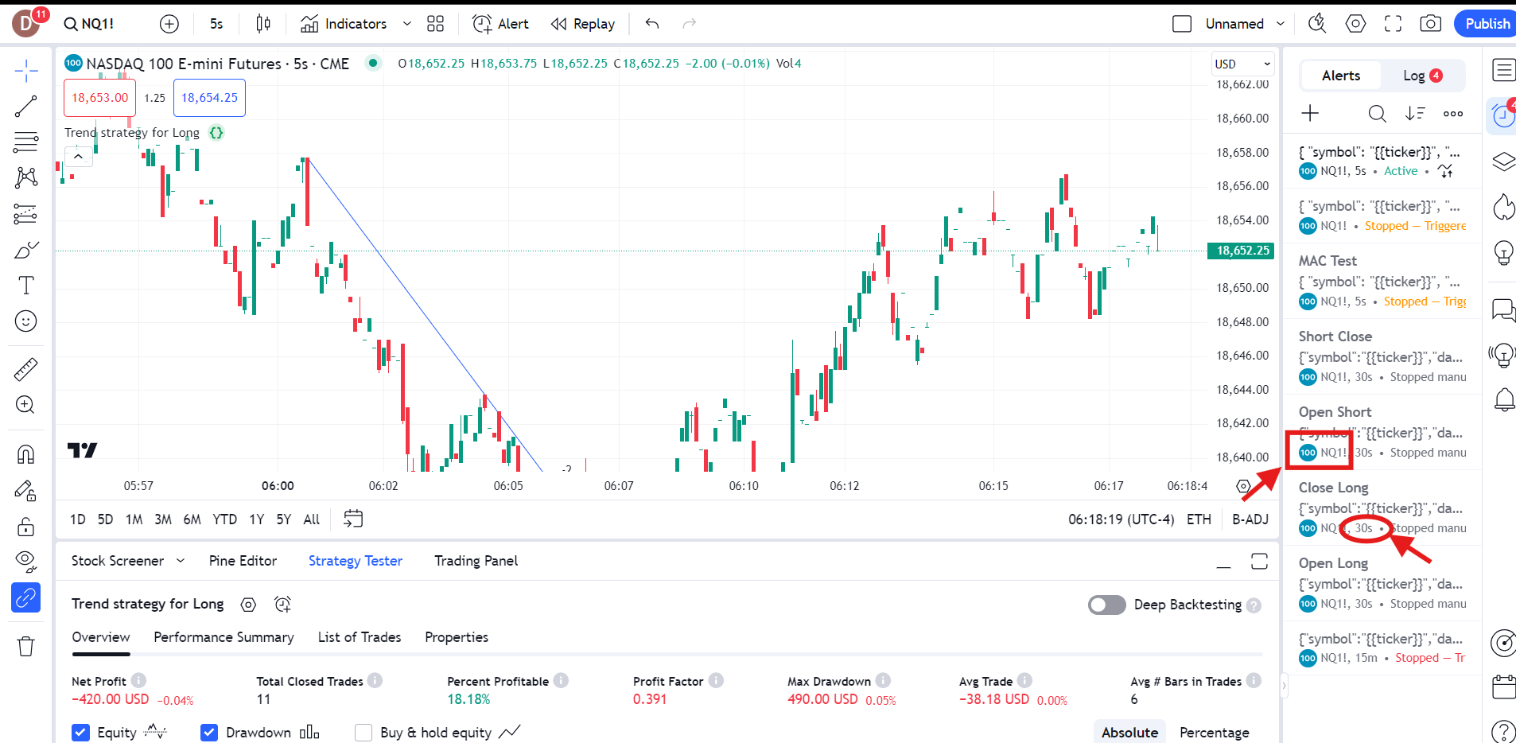Image resolution: width=1516 pixels, height=743 pixels.
Task: Open the forecasting and measurement tools
Action: pos(25,214)
